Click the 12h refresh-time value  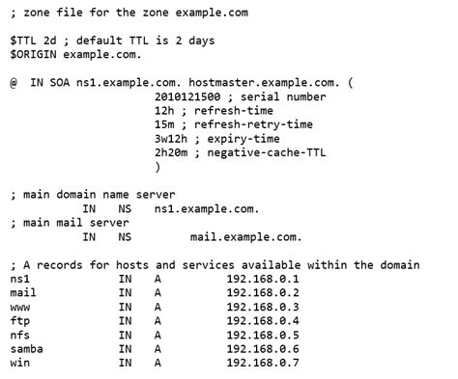pyautogui.click(x=164, y=111)
